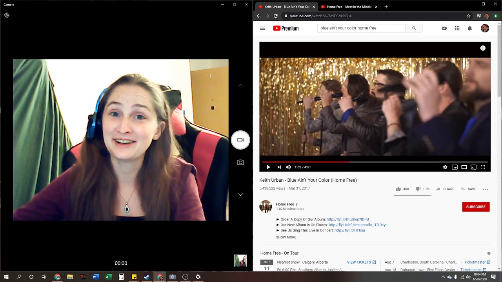Open the hf_shop album link
The width and height of the screenshot is (502, 282).
coord(348,219)
